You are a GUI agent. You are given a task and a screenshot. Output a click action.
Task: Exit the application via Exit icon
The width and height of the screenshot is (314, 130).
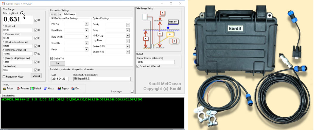tap(73, 88)
